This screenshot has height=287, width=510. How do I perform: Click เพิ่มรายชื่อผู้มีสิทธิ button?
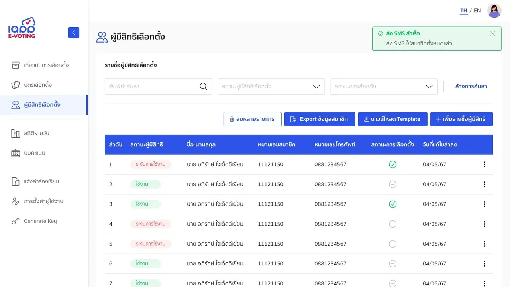tap(461, 119)
